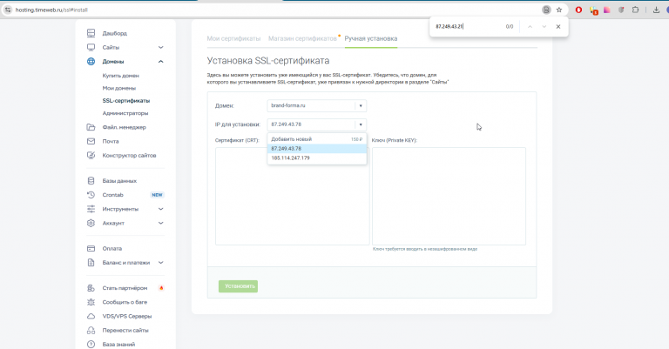Viewport: 669px width, 349px height.
Task: Click the Инструменты sliders icon
Action: coord(91,209)
